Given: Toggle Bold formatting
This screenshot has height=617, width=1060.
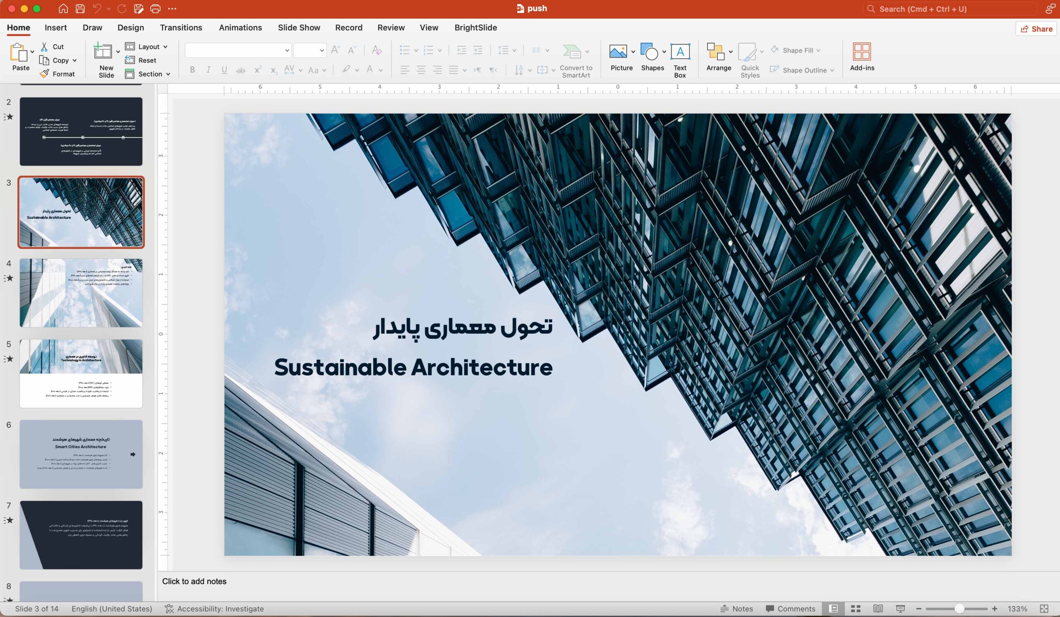Looking at the screenshot, I should point(192,70).
